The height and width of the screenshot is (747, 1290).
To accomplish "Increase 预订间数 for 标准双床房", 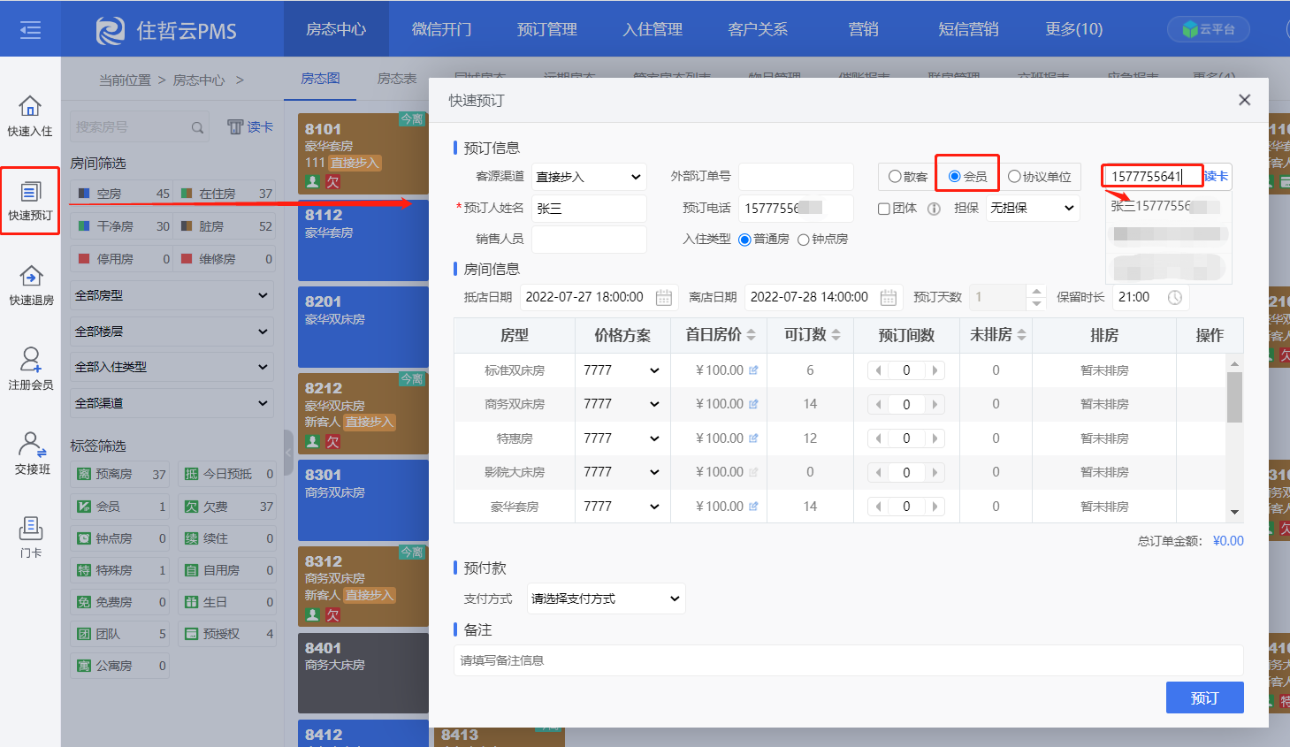I will 935,370.
